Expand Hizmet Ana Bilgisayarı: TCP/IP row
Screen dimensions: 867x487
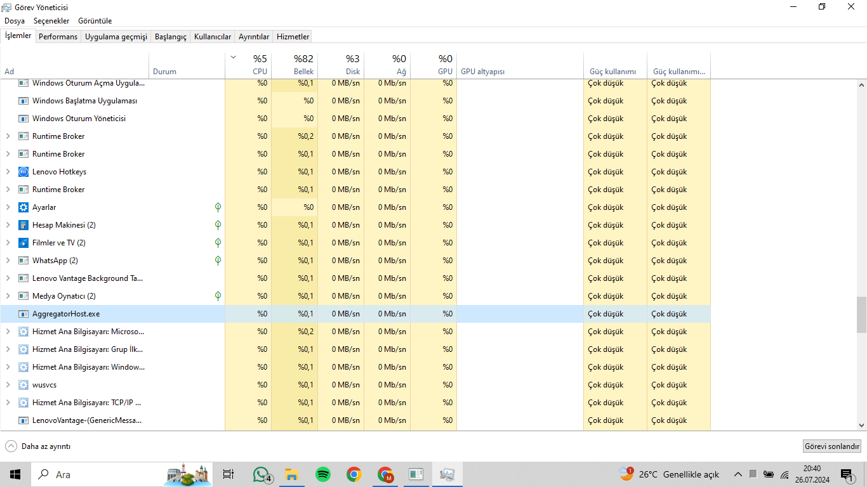[x=8, y=403]
